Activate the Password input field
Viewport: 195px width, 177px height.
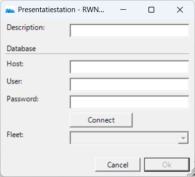(x=130, y=102)
